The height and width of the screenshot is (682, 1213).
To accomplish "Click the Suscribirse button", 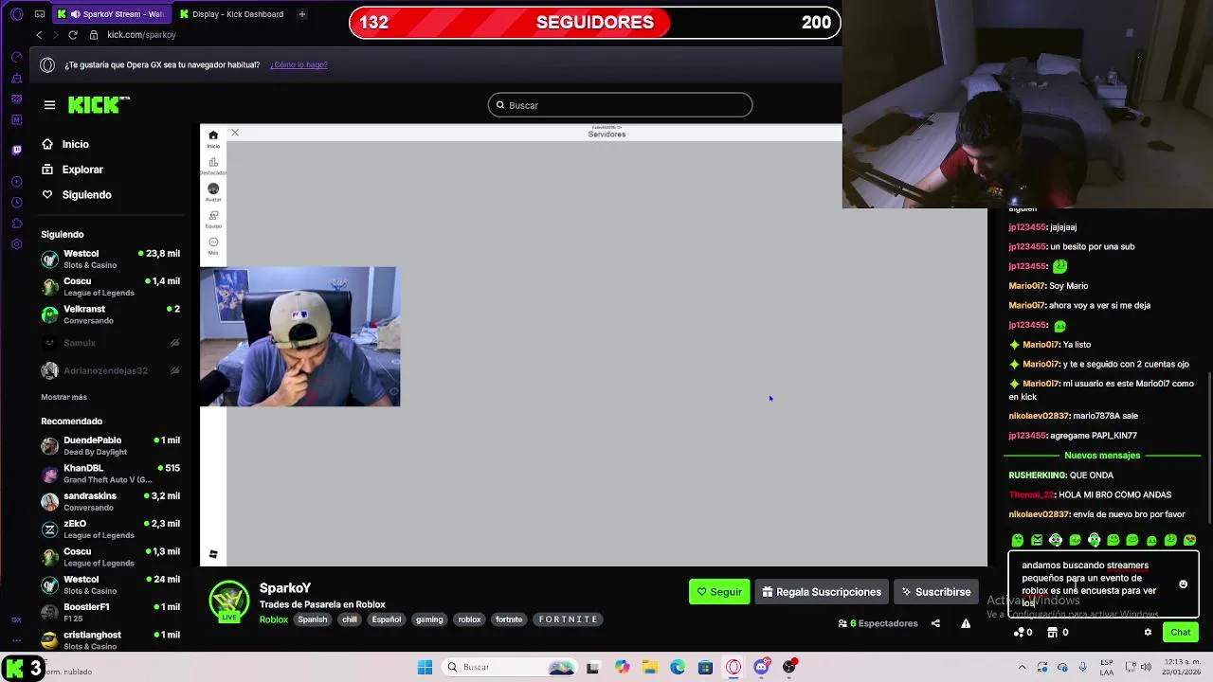I will click(x=936, y=592).
